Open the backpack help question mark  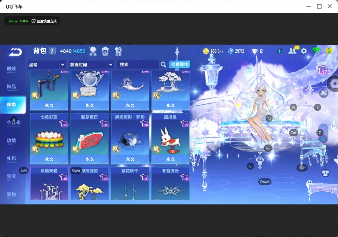pos(52,51)
